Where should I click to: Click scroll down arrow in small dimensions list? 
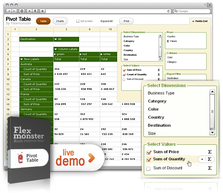160,59
